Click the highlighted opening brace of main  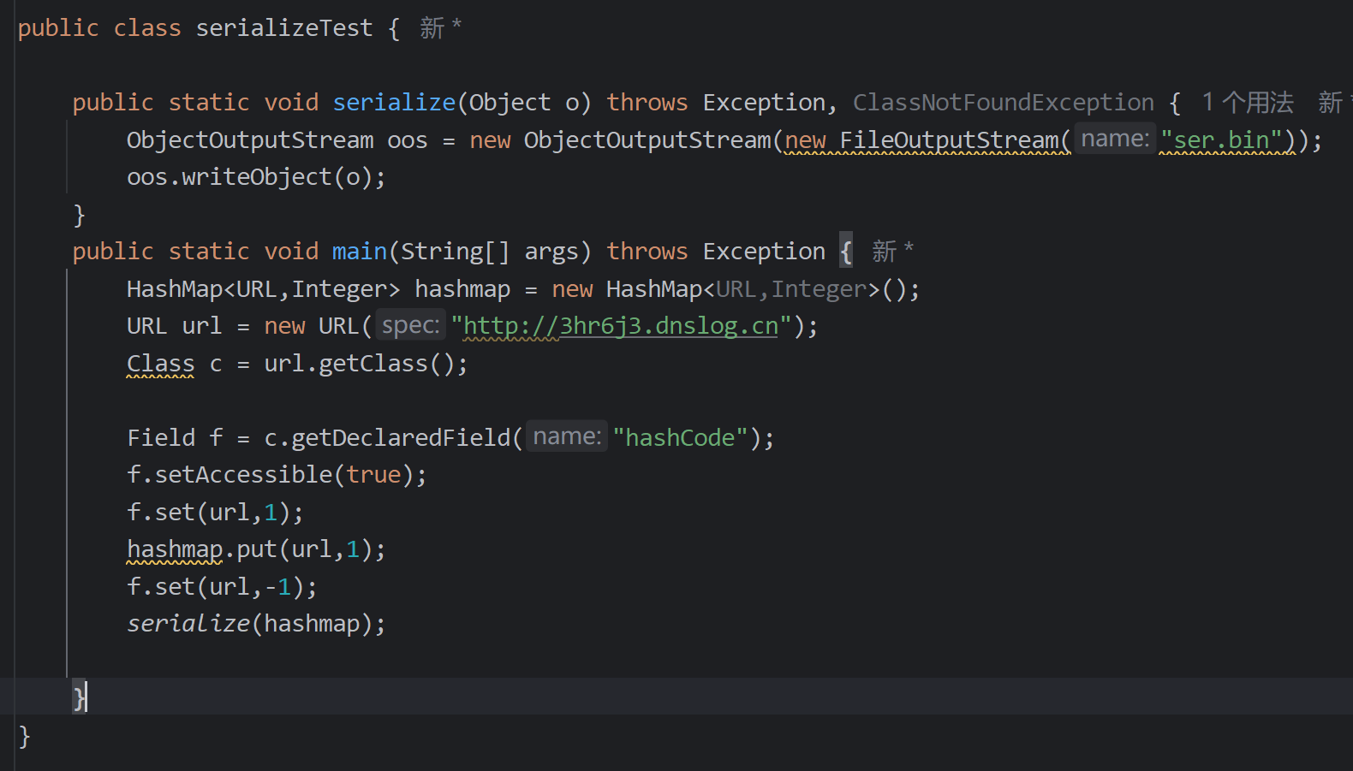(x=846, y=252)
